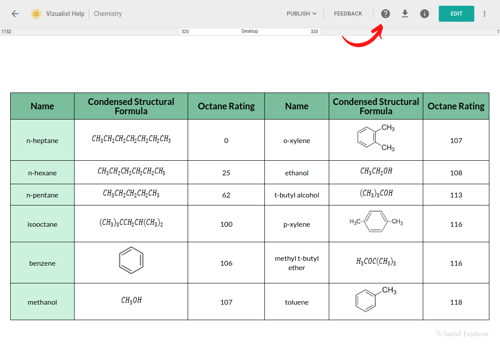Go back using the arrow icon
500x360 pixels.
pos(15,14)
